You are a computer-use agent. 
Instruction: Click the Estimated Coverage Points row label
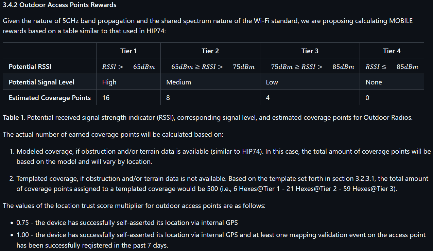(50, 98)
